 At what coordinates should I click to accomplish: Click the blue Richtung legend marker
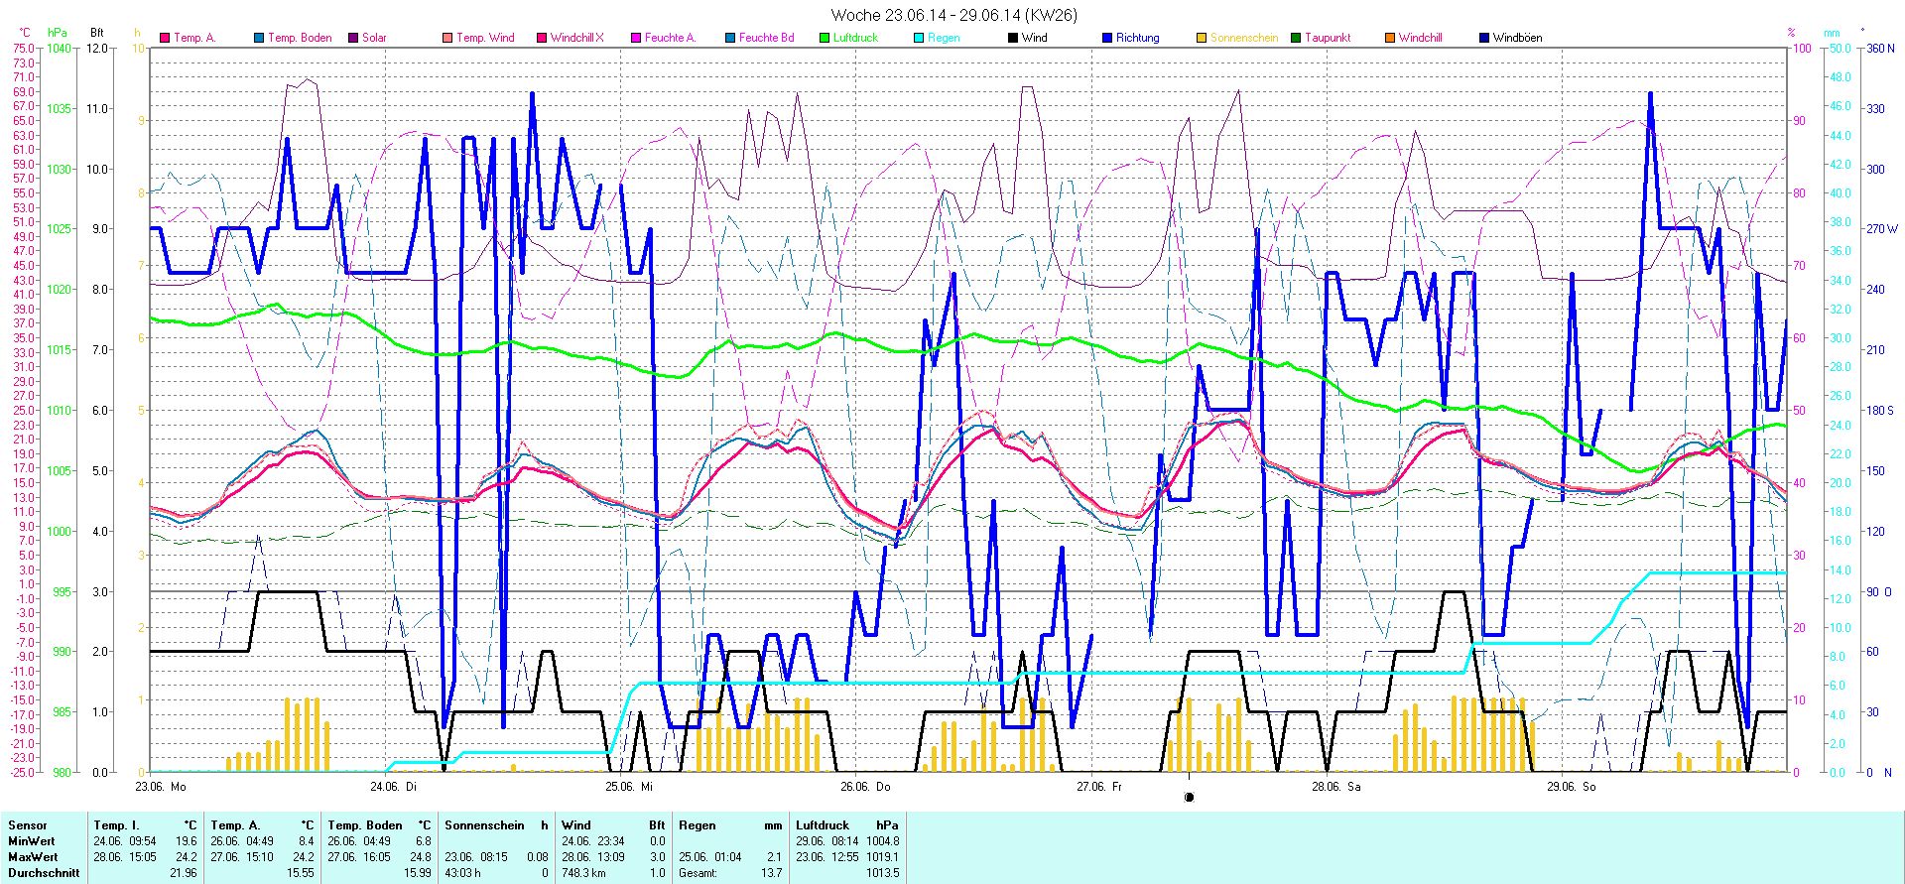coord(1107,38)
